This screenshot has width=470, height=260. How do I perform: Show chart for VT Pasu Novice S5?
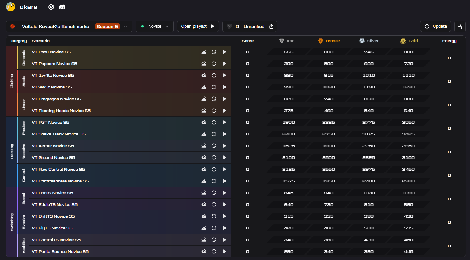point(204,52)
